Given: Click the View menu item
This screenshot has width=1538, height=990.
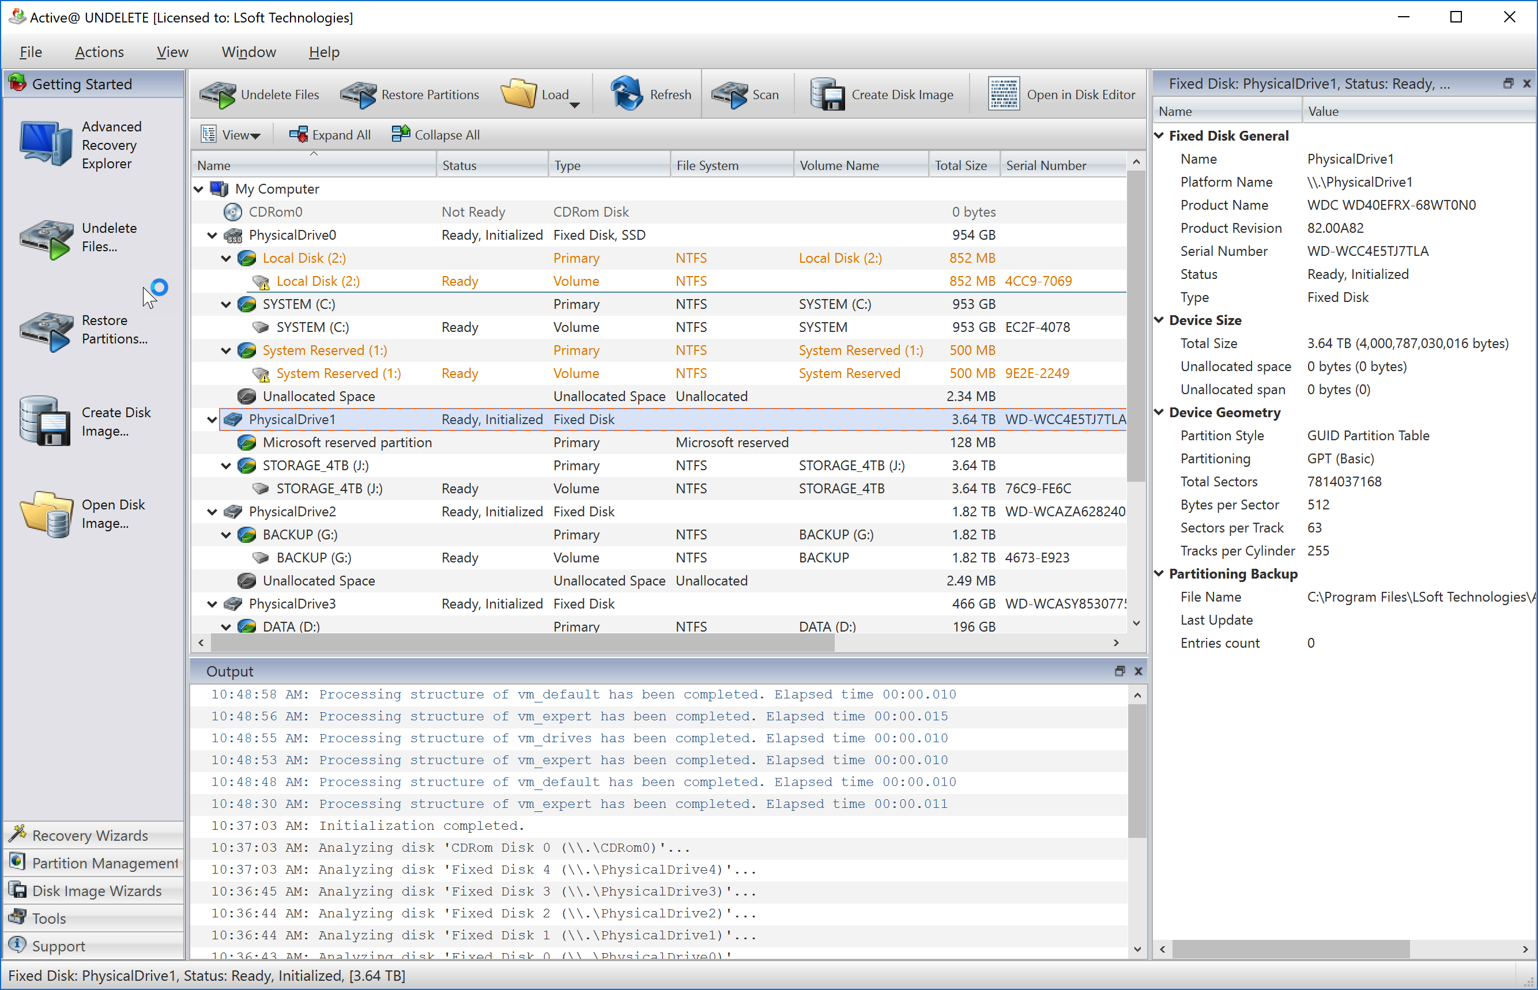Looking at the screenshot, I should pos(172,51).
